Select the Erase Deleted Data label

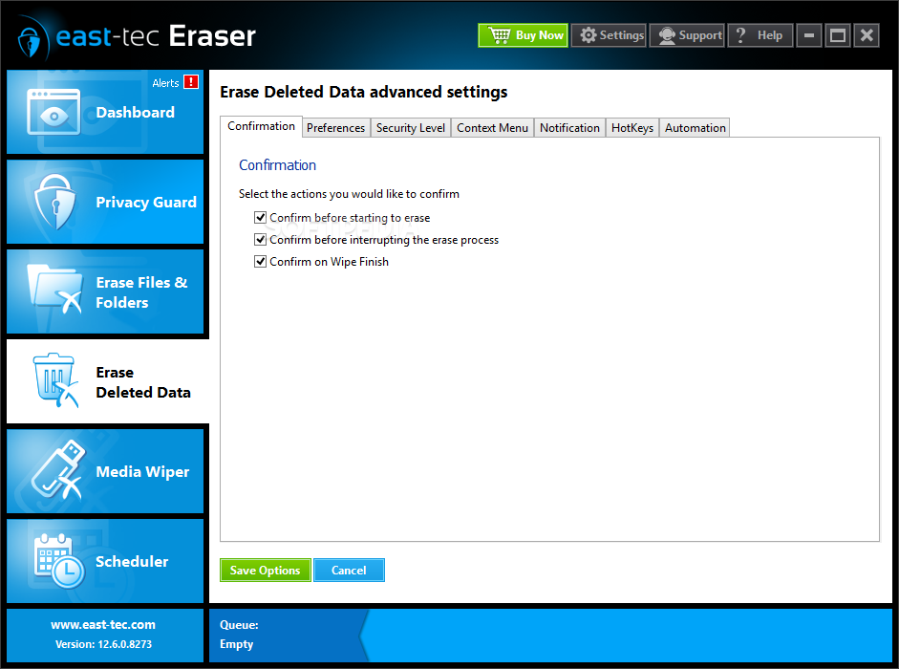[143, 382]
